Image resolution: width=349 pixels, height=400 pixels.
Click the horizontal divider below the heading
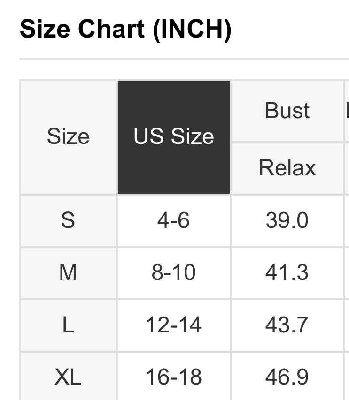click(183, 59)
